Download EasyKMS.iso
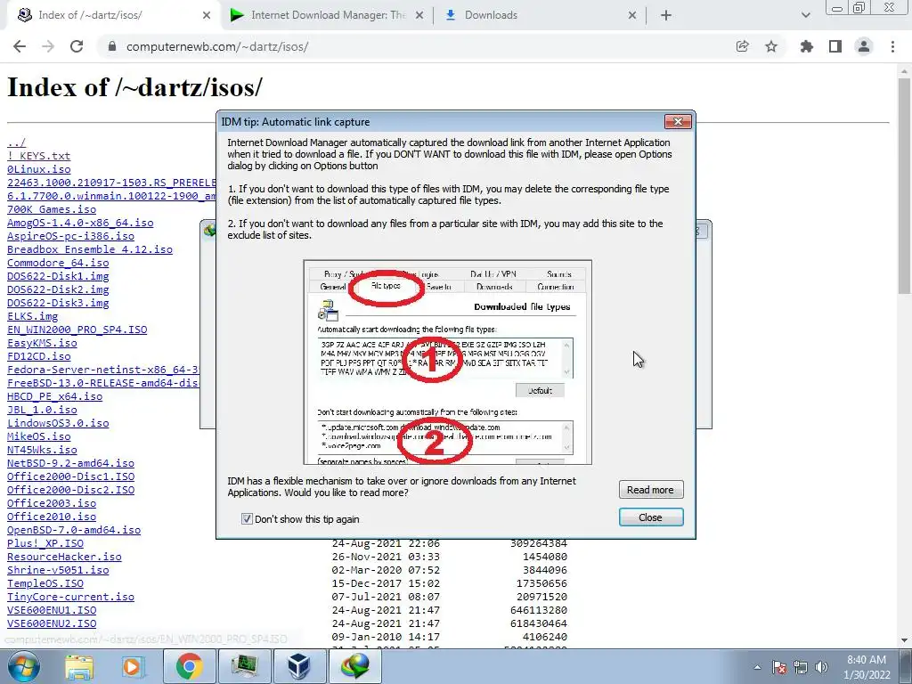 [x=42, y=343]
